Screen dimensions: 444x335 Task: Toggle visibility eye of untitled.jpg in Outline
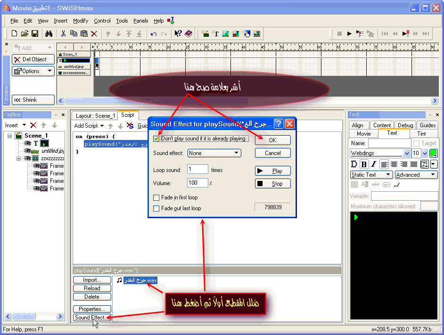point(27,151)
